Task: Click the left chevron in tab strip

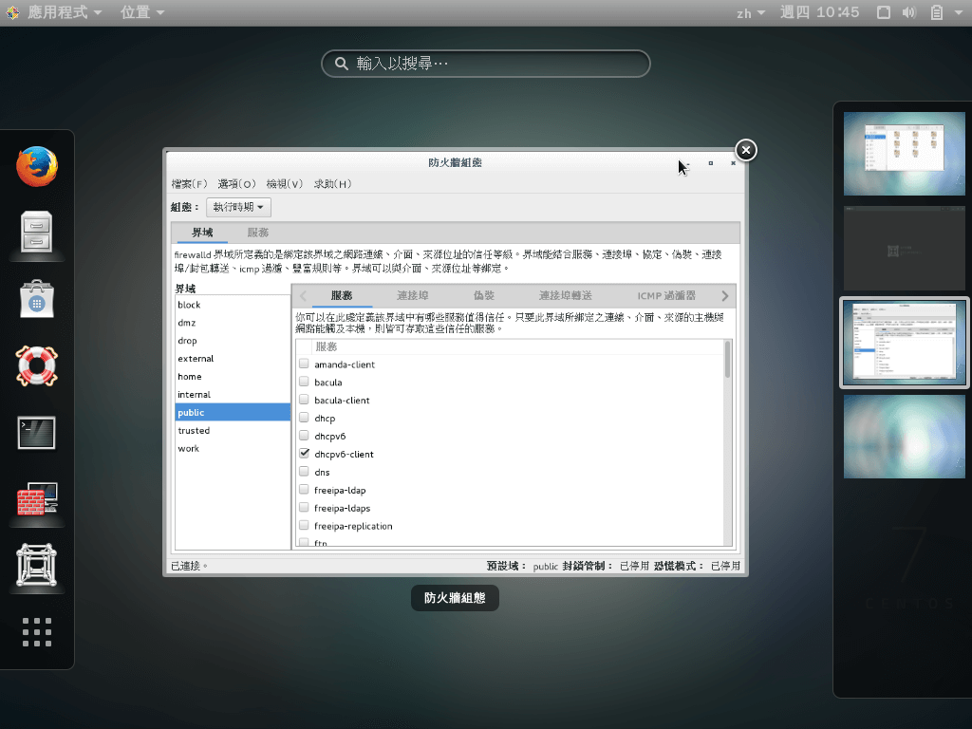Action: pos(302,295)
